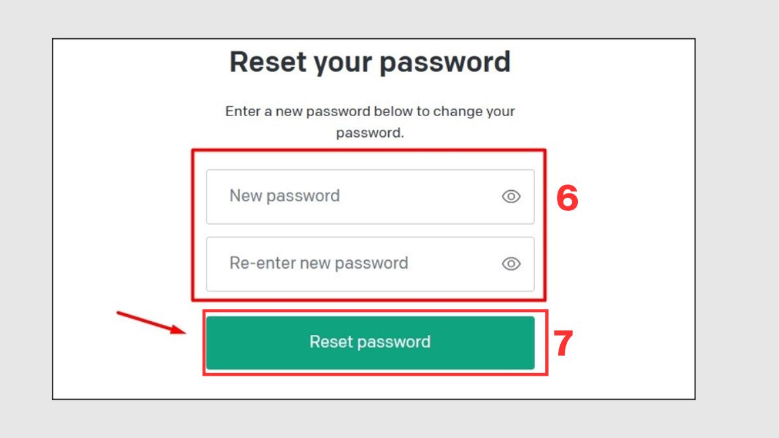The width and height of the screenshot is (779, 438).
Task: Toggle visibility in Re-enter new password field
Action: [512, 263]
